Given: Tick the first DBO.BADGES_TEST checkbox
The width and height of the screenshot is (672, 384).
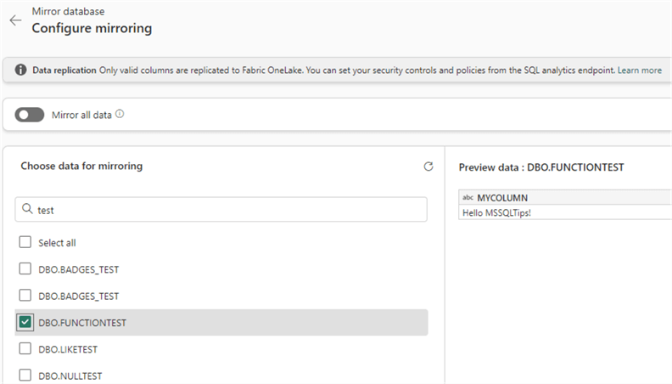Looking at the screenshot, I should tap(25, 269).
